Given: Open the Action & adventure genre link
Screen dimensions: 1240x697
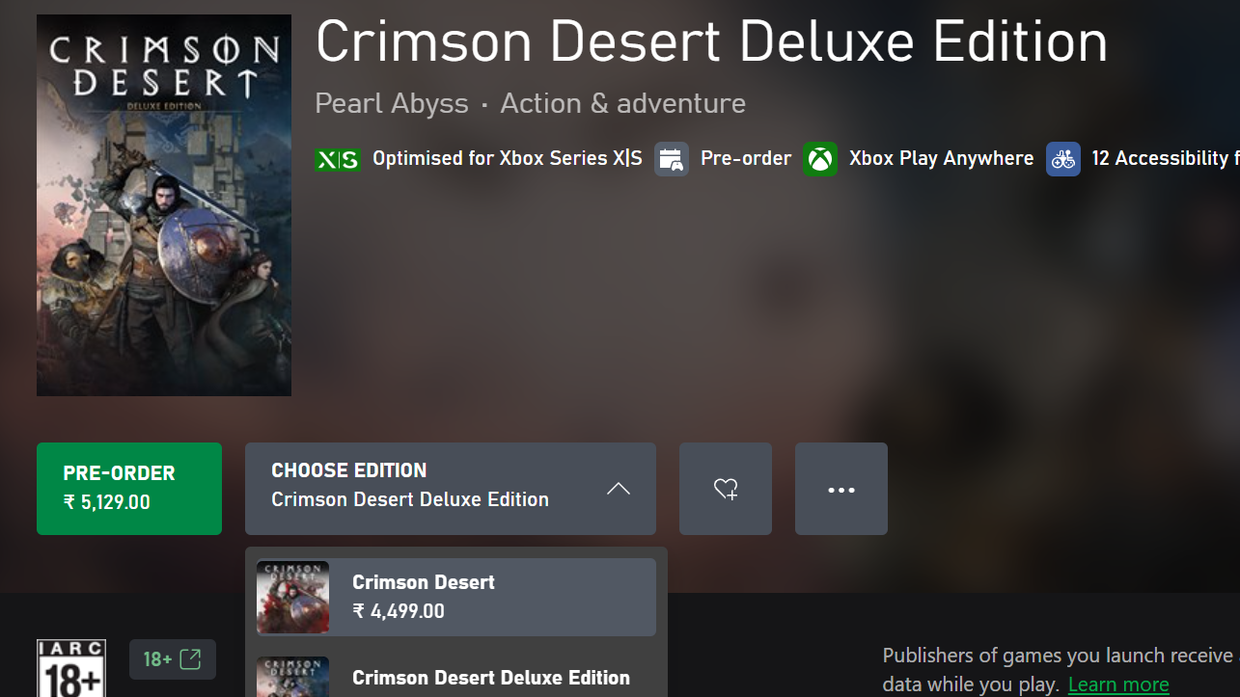Looking at the screenshot, I should 623,103.
